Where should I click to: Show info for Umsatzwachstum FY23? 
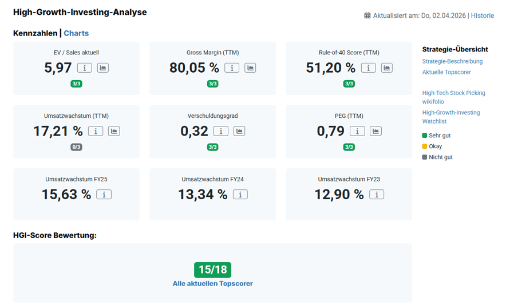(376, 195)
